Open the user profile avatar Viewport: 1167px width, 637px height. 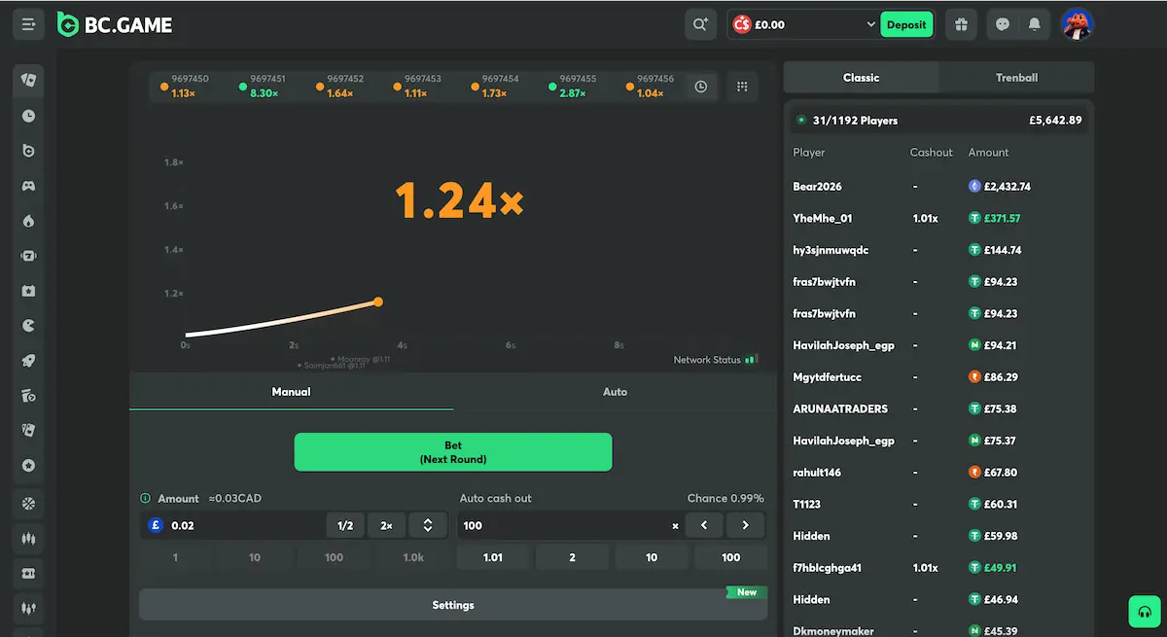coord(1077,24)
